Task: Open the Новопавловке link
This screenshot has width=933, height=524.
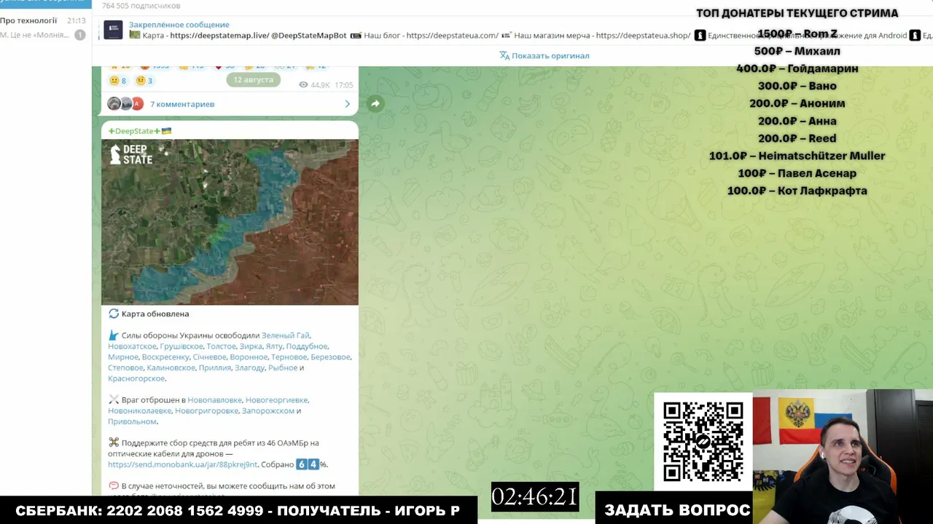Action: click(x=215, y=400)
